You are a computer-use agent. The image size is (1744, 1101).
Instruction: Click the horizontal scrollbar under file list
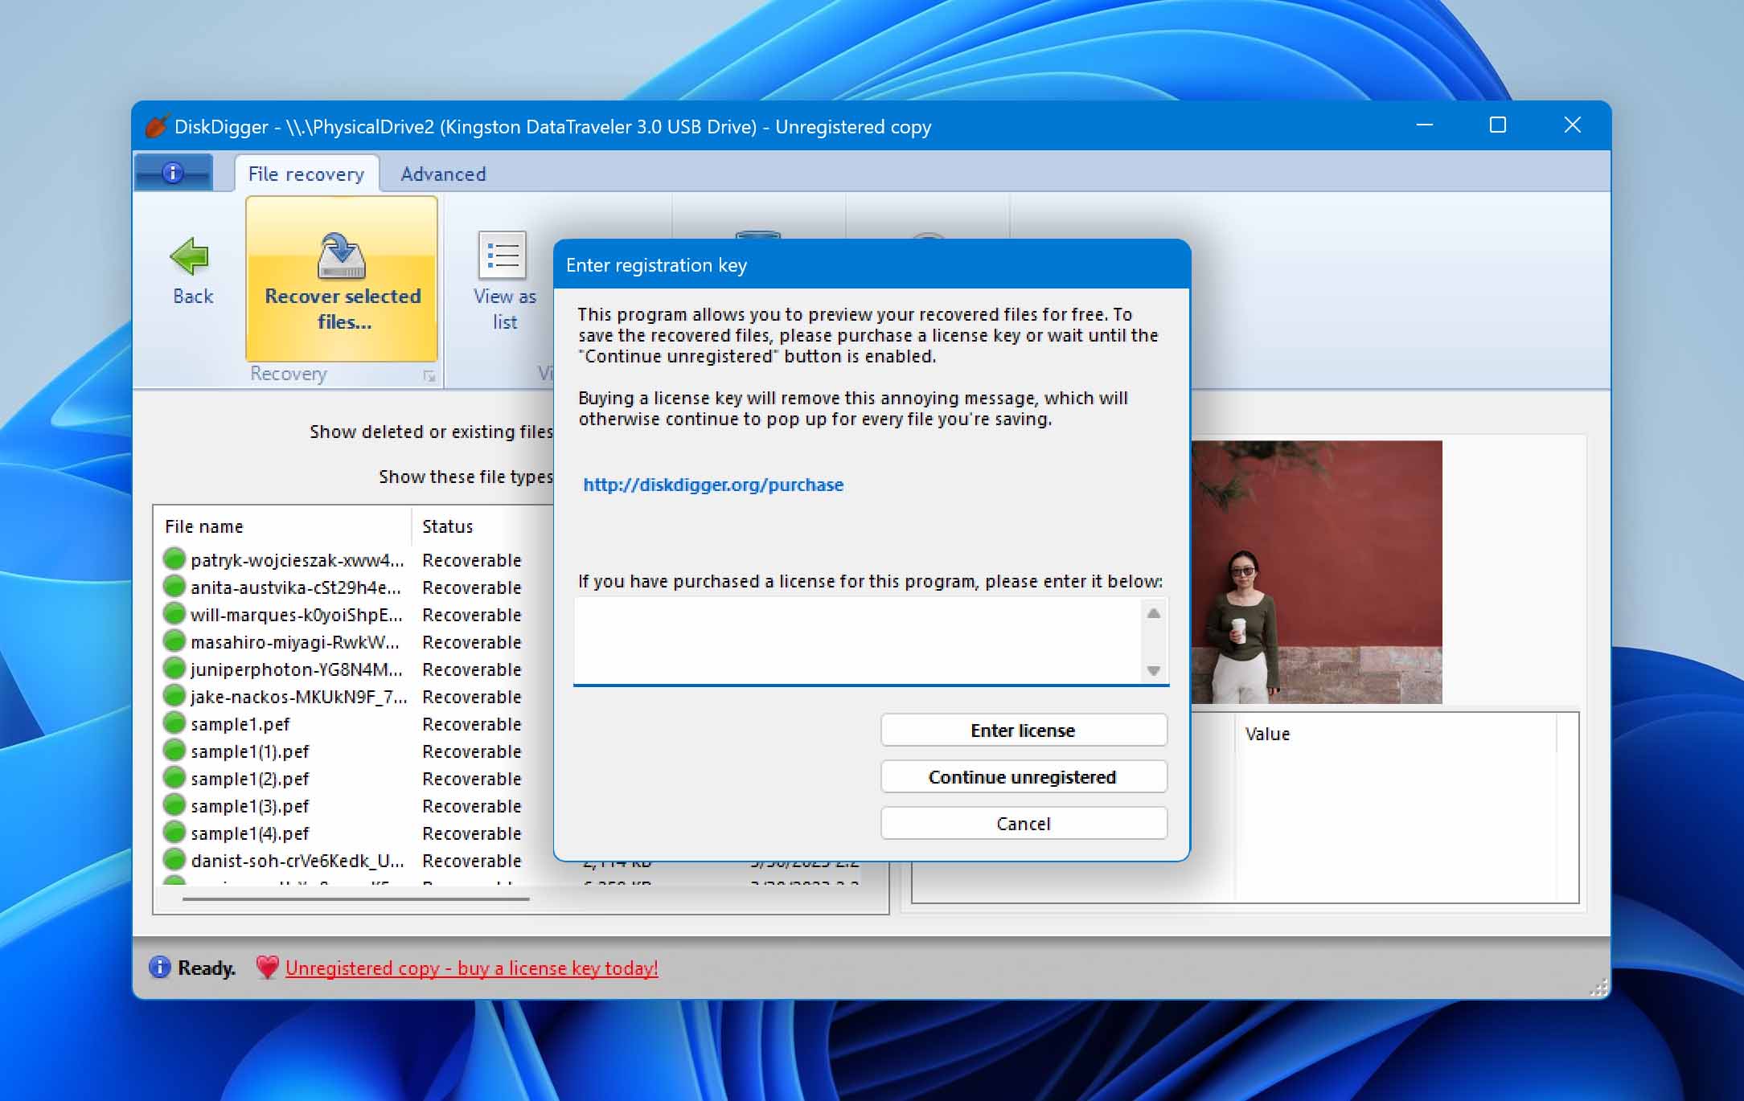[355, 898]
